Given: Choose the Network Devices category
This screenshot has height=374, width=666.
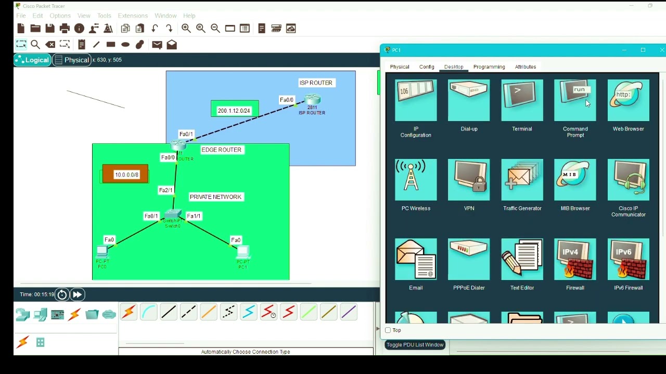Looking at the screenshot, I should click(22, 315).
